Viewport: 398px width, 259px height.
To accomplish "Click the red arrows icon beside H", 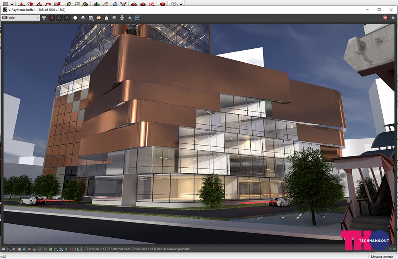I will [71, 249].
